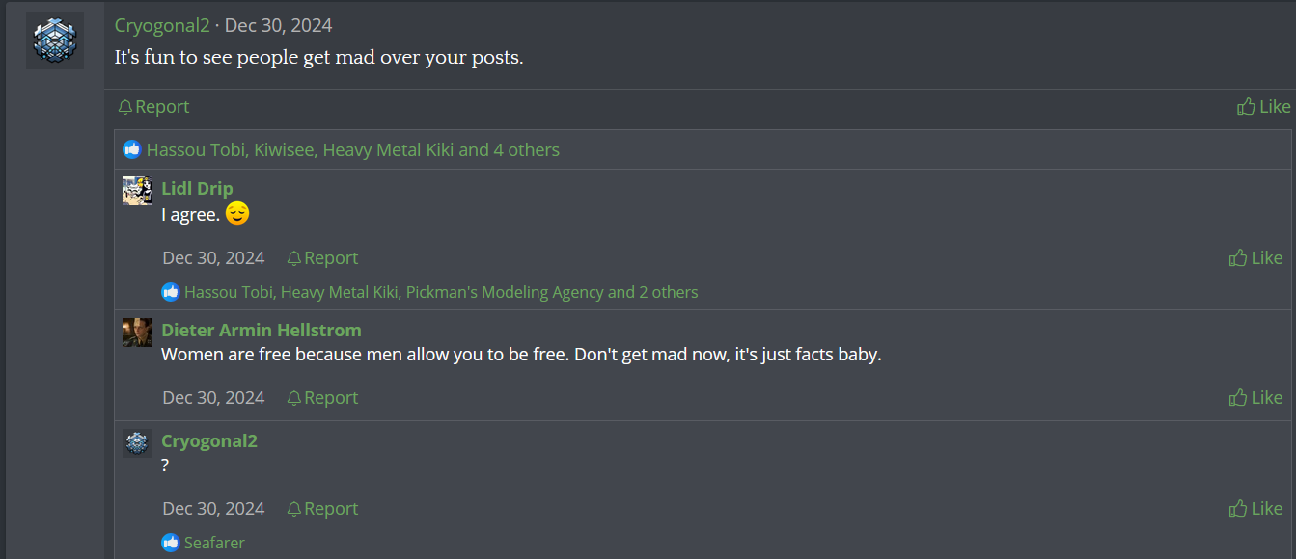
Task: Like Cryogonal2's "?" reply
Action: pos(1255,509)
